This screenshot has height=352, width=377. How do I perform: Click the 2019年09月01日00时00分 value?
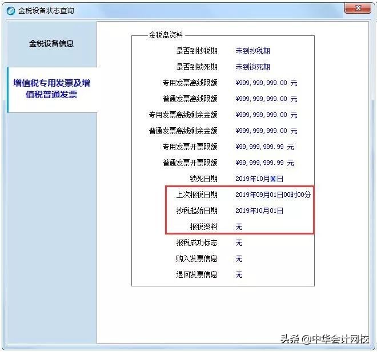pyautogui.click(x=273, y=195)
